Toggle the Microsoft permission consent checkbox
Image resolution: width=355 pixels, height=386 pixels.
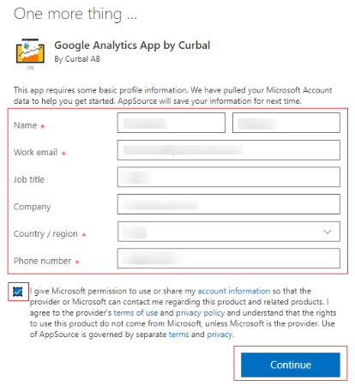click(18, 292)
